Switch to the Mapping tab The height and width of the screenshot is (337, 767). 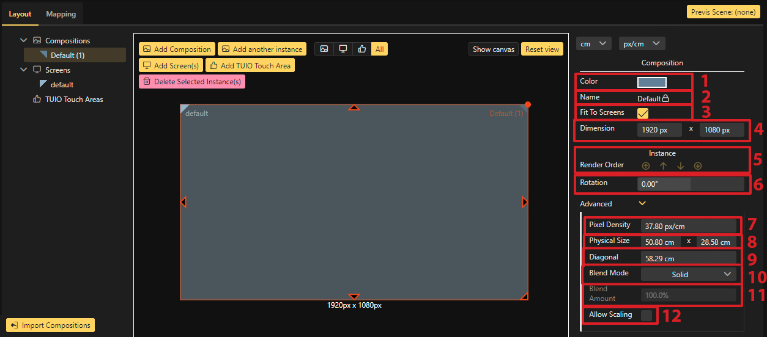click(61, 14)
